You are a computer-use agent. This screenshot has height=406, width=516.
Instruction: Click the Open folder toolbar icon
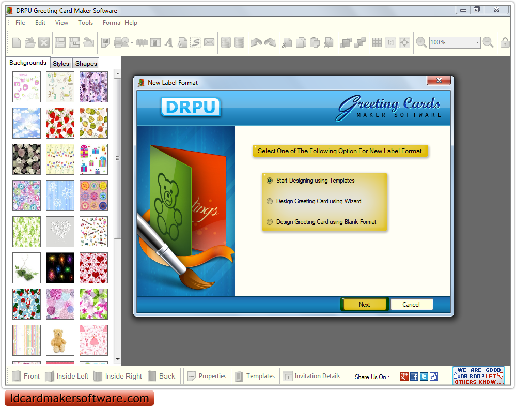pos(30,42)
